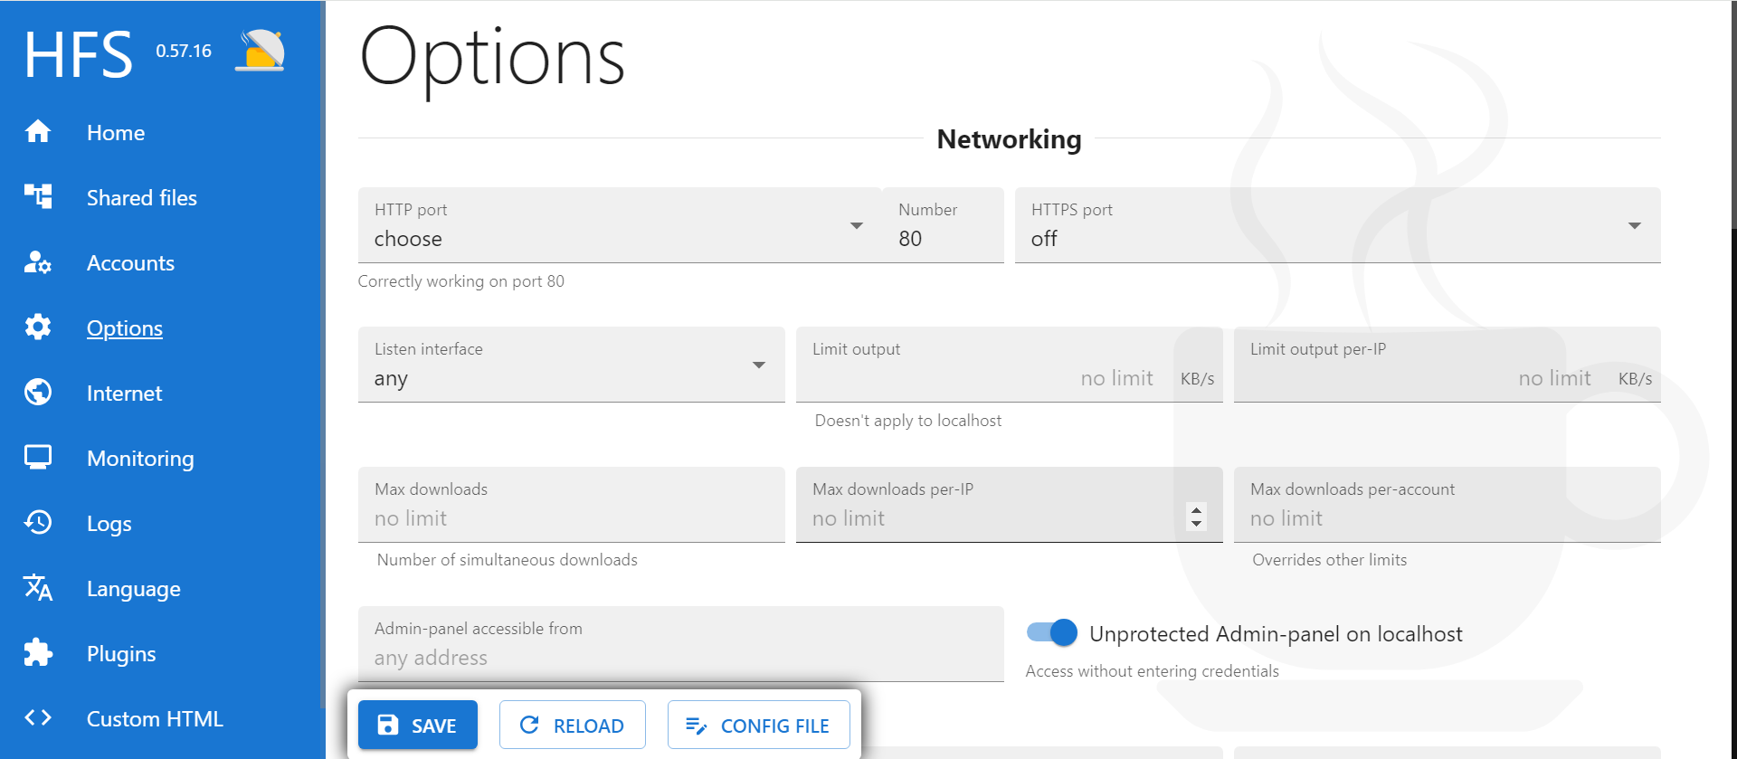Viewport: 1737px width, 759px height.
Task: Click HFS logo image in header
Action: pyautogui.click(x=260, y=51)
